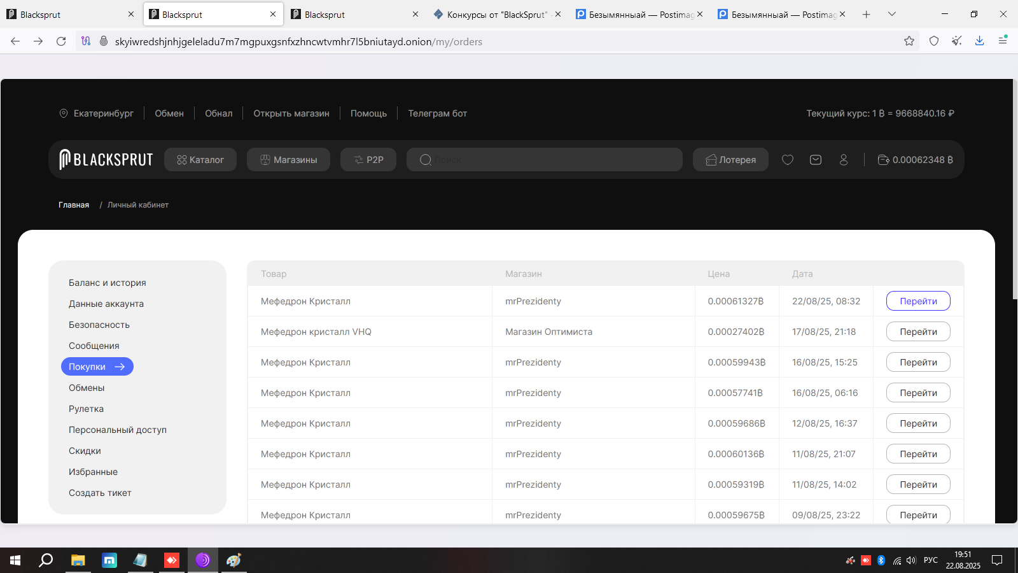Click the Телеграм бот link
The width and height of the screenshot is (1018, 573).
click(x=438, y=113)
